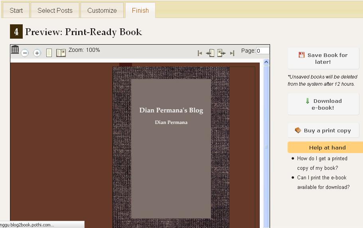Viewport: 363px width, 228px height.
Task: Zoom out with the minus icon
Action: [25, 53]
